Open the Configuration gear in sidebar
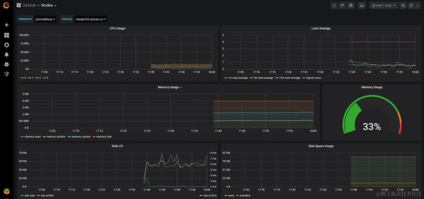Screen dimensions: 424x199 [7, 64]
